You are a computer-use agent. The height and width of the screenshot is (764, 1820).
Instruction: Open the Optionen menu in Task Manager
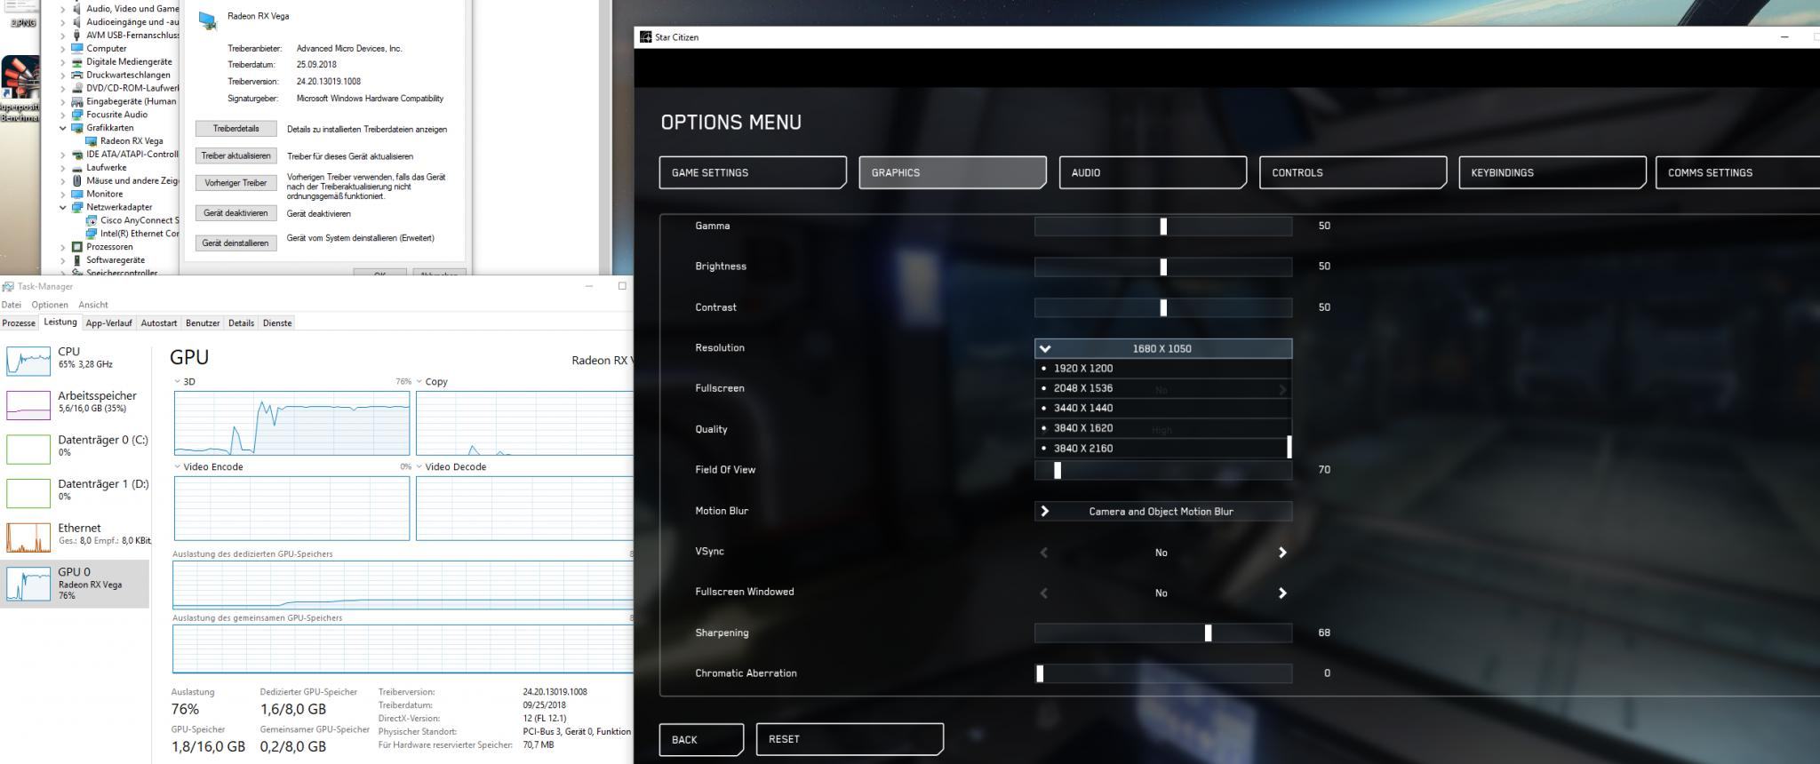point(50,305)
